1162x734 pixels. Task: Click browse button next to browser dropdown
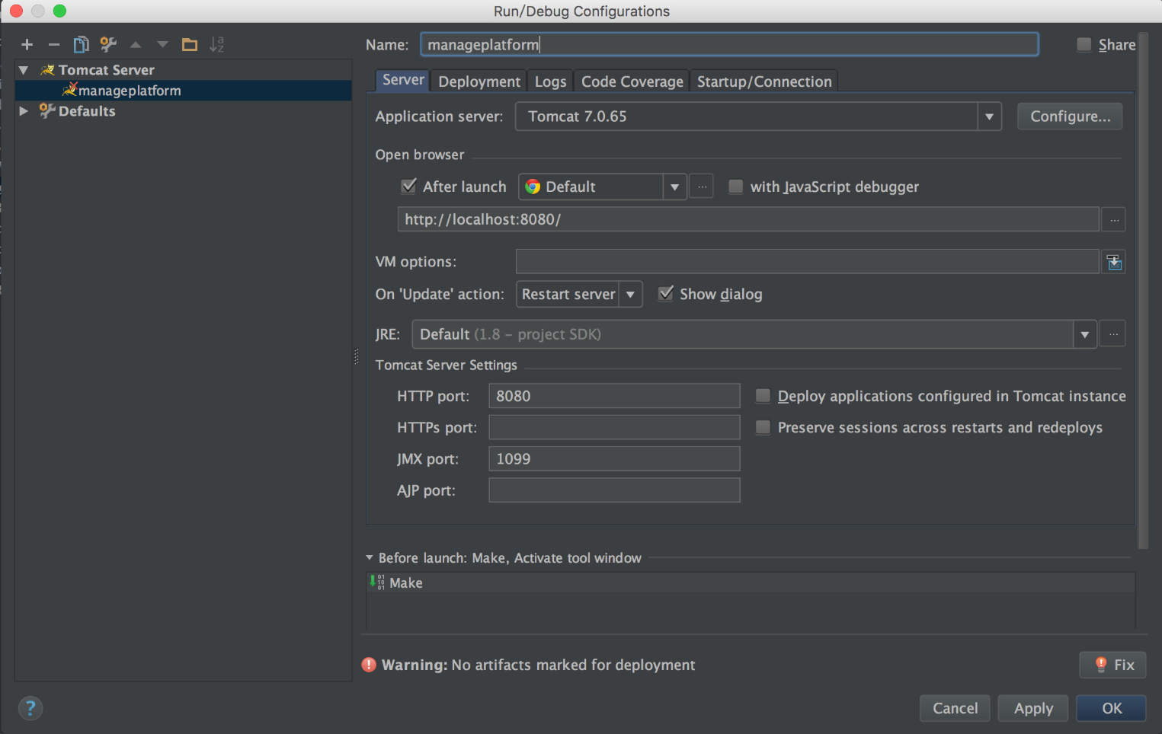click(702, 187)
